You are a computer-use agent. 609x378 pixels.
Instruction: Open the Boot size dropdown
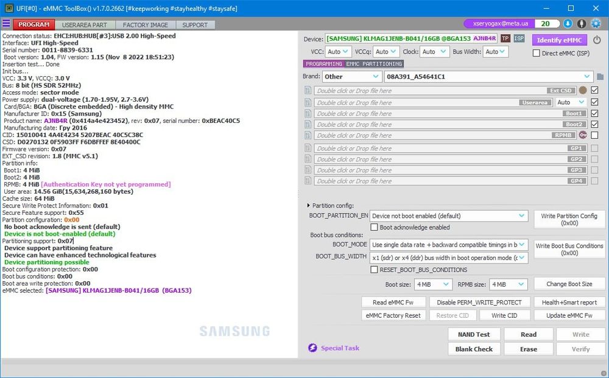(433, 284)
